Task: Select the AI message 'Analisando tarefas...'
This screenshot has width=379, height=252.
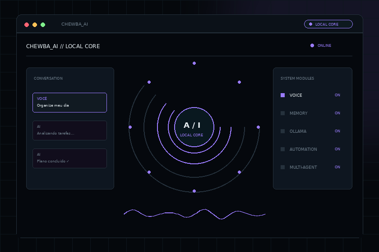Action: pos(69,130)
